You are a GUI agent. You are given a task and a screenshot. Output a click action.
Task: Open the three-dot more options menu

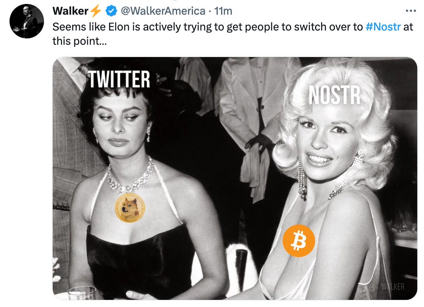411,11
